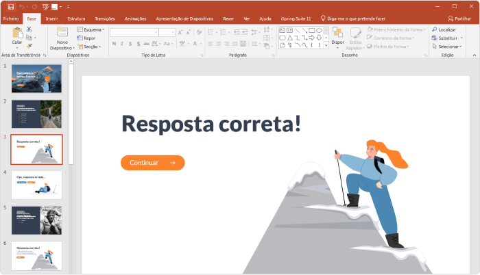This screenshot has height=275, width=480.
Task: Decrease font size with the smaller A icon
Action: 189,32
